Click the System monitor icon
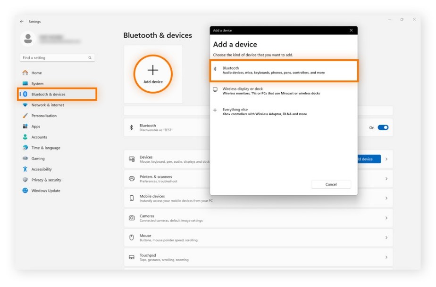The image size is (436, 287). 25,83
